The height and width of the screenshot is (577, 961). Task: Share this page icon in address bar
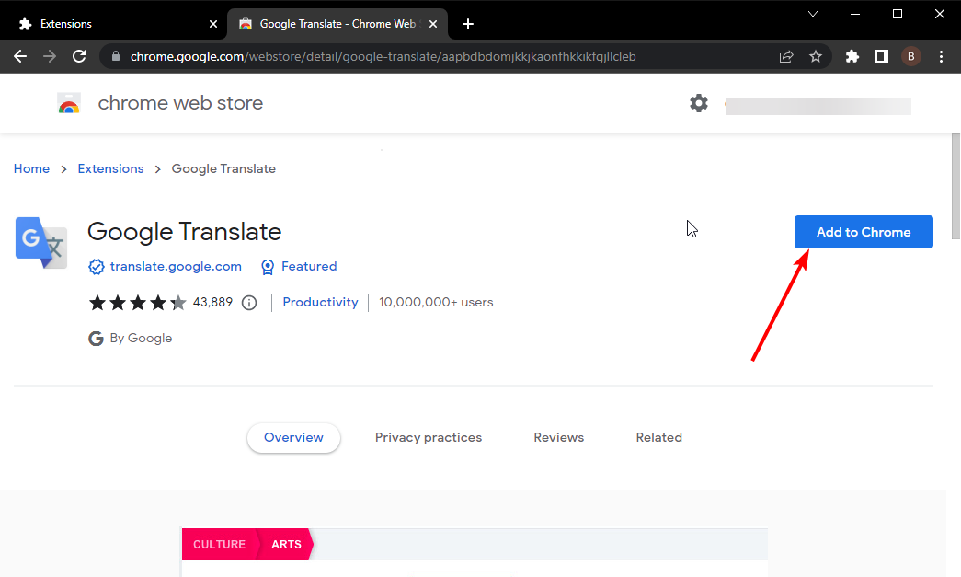786,56
